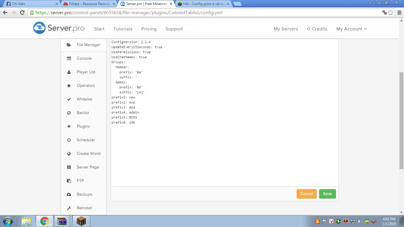Bookmark this page with the star icon
The height and width of the screenshot is (227, 404).
[391, 12]
